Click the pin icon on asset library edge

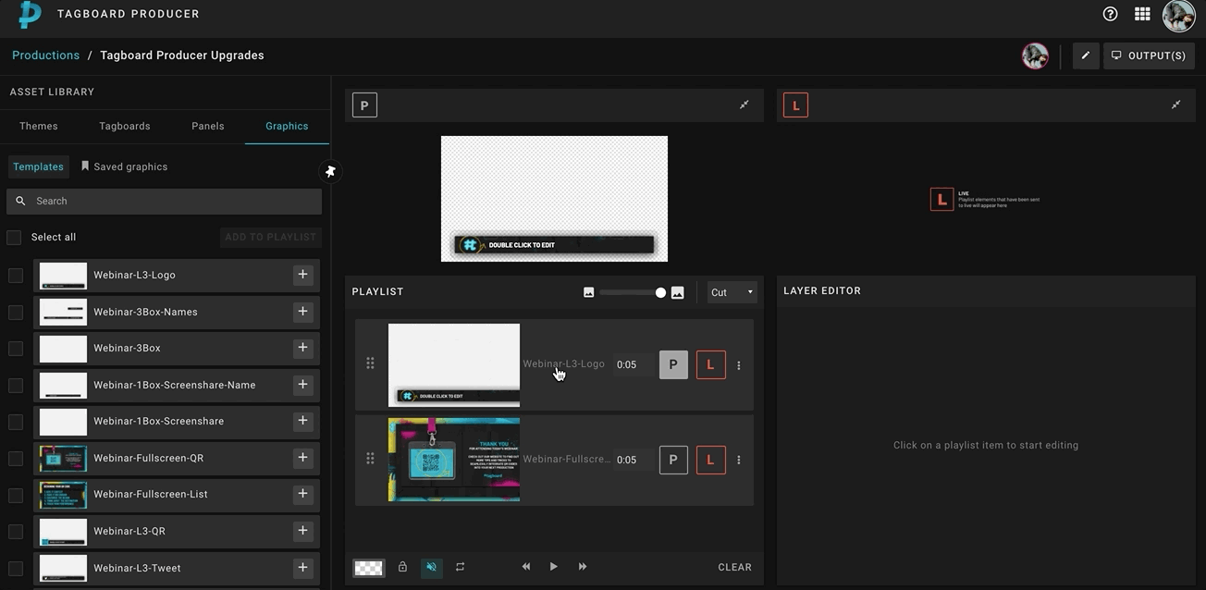point(330,171)
